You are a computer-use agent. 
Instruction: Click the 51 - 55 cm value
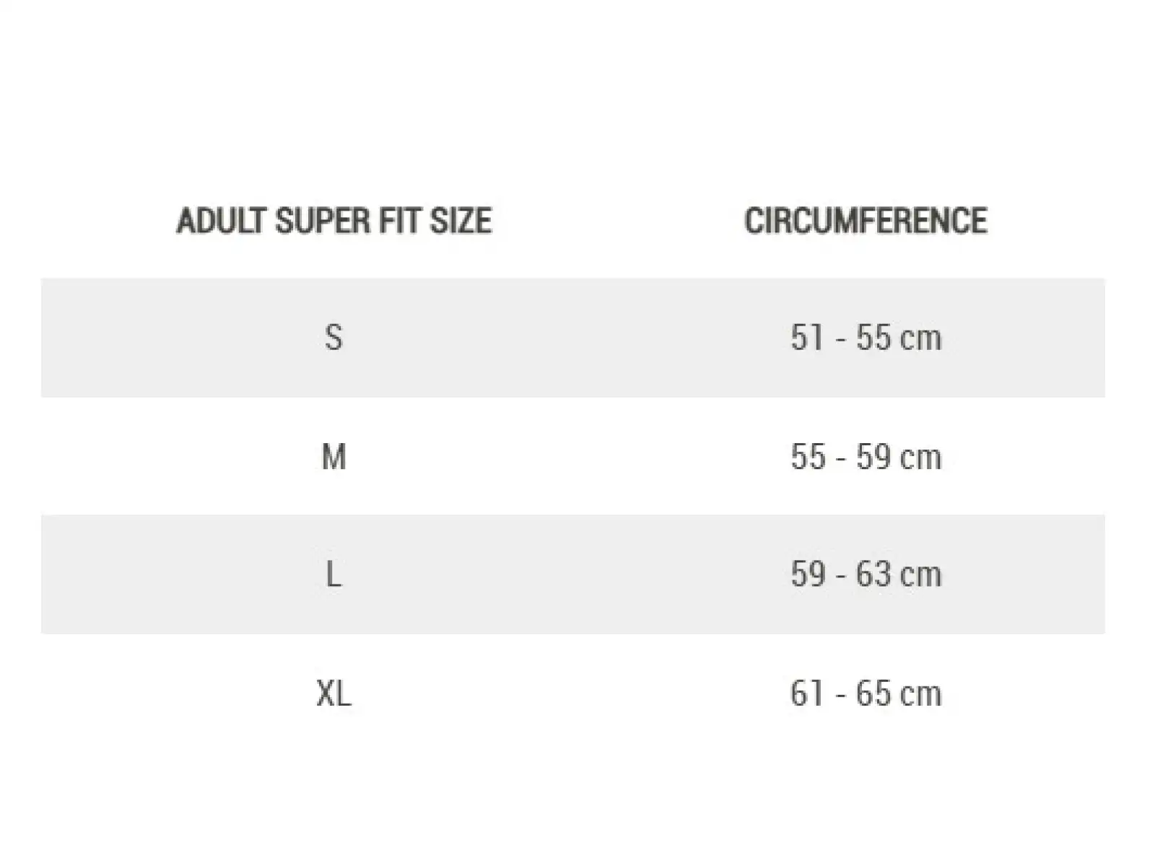866,337
